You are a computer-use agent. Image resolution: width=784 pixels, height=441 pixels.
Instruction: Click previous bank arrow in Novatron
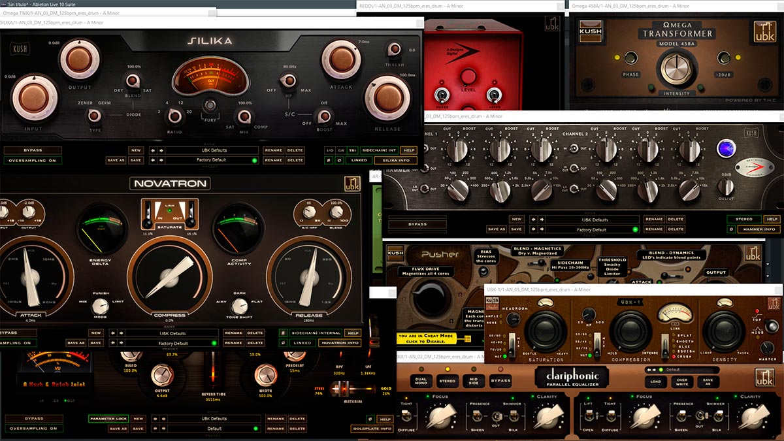(113, 333)
